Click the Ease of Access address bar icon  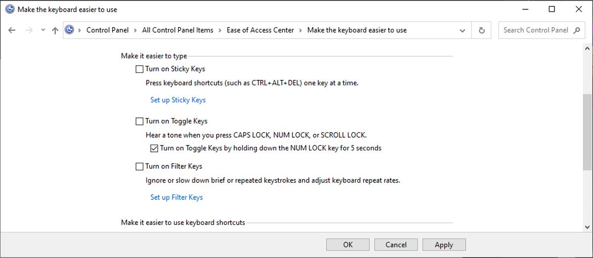point(70,30)
